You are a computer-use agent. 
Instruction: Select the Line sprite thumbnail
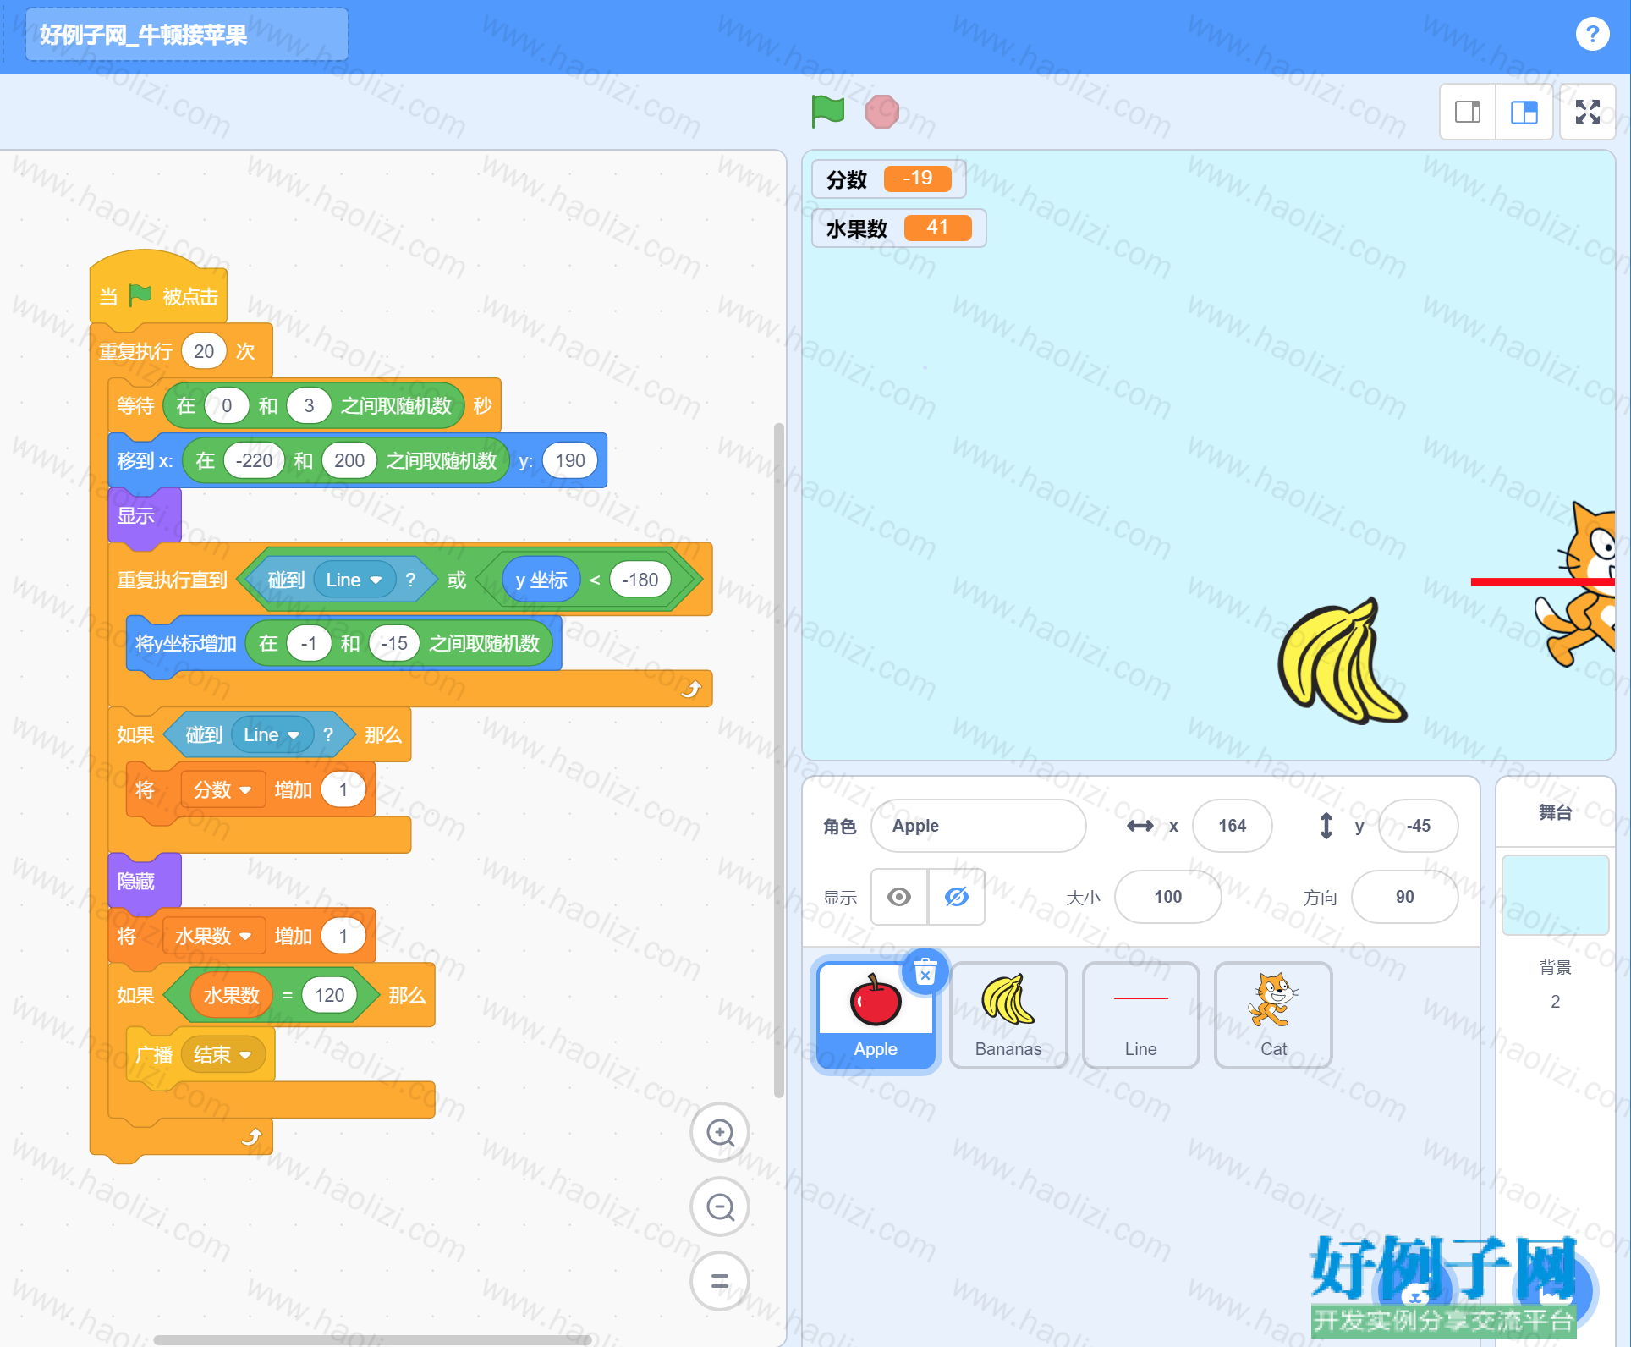point(1140,1014)
